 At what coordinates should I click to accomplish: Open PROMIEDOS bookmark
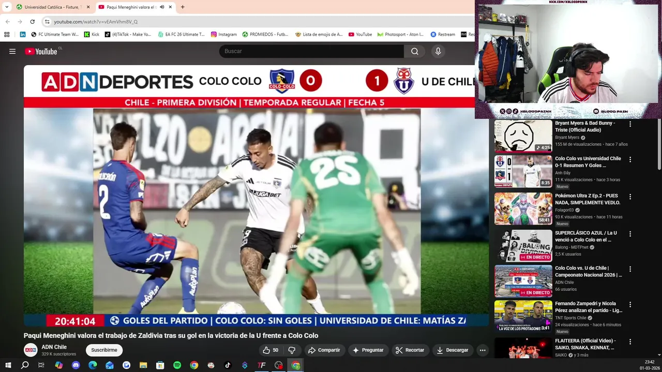tap(265, 35)
